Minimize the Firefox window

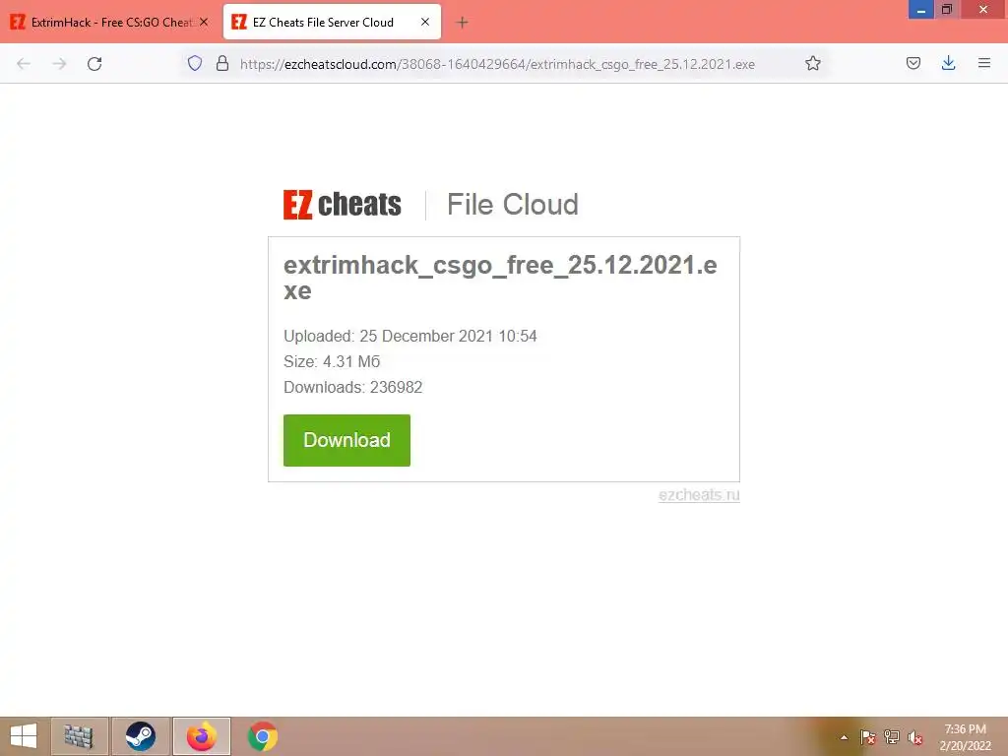point(920,10)
